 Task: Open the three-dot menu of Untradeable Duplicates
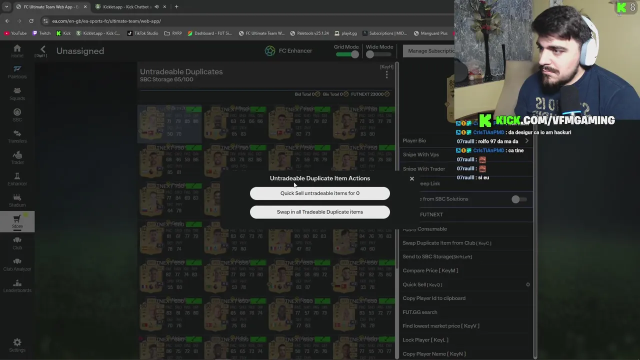(386, 74)
